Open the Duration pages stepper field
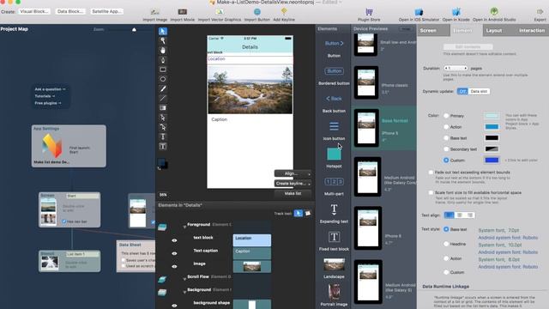 coord(455,68)
